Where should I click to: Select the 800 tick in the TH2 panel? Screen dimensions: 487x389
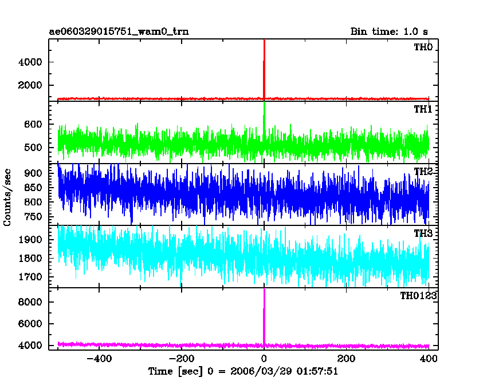tap(33, 202)
